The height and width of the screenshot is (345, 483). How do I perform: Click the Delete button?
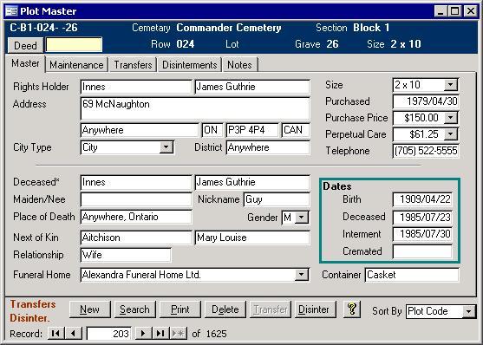pyautogui.click(x=225, y=309)
